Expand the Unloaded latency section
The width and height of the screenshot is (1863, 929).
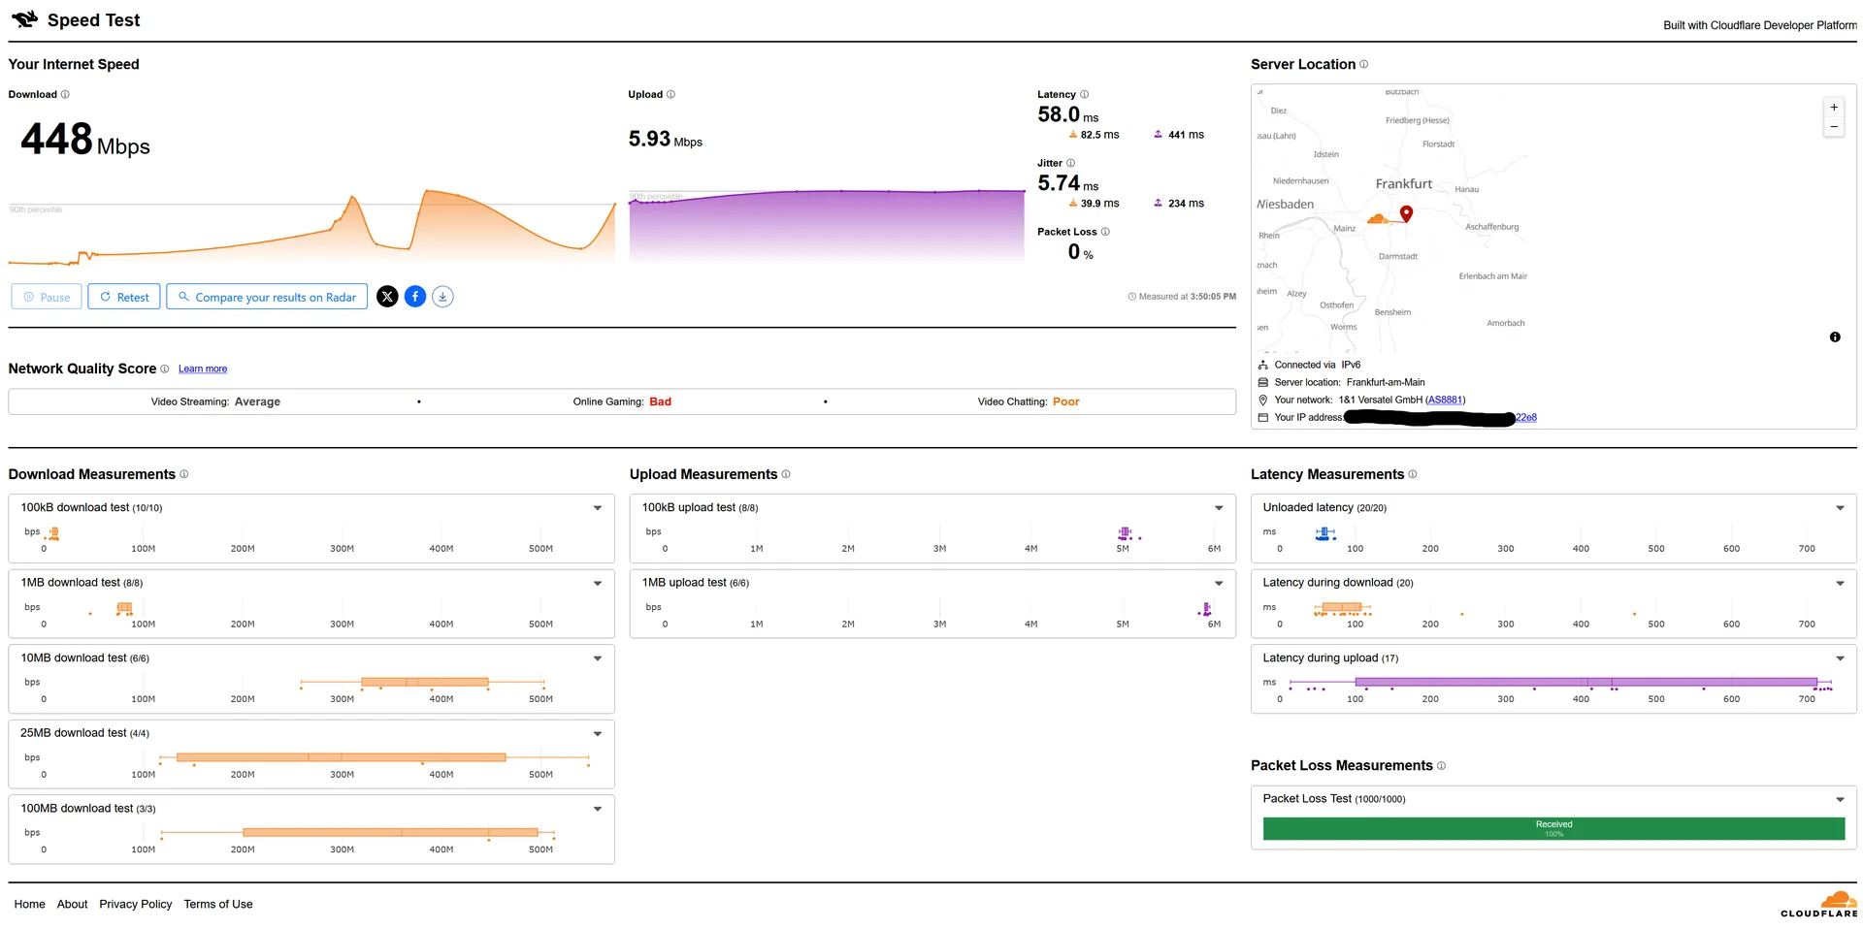[1840, 508]
